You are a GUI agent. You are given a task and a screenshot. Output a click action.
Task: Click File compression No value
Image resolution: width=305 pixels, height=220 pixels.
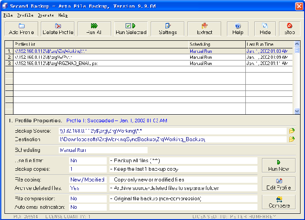[x=88, y=198]
